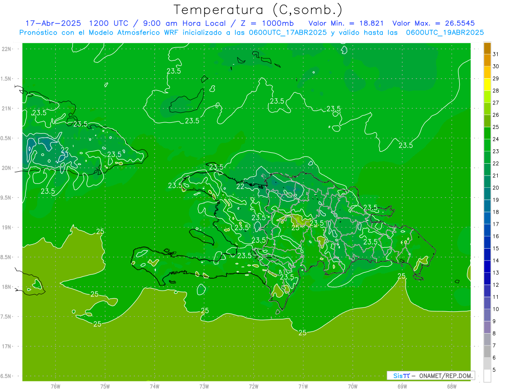Viewport: 507px width, 392px height.
Task: Click the '68W' longitude axis label
Action: (x=452, y=387)
